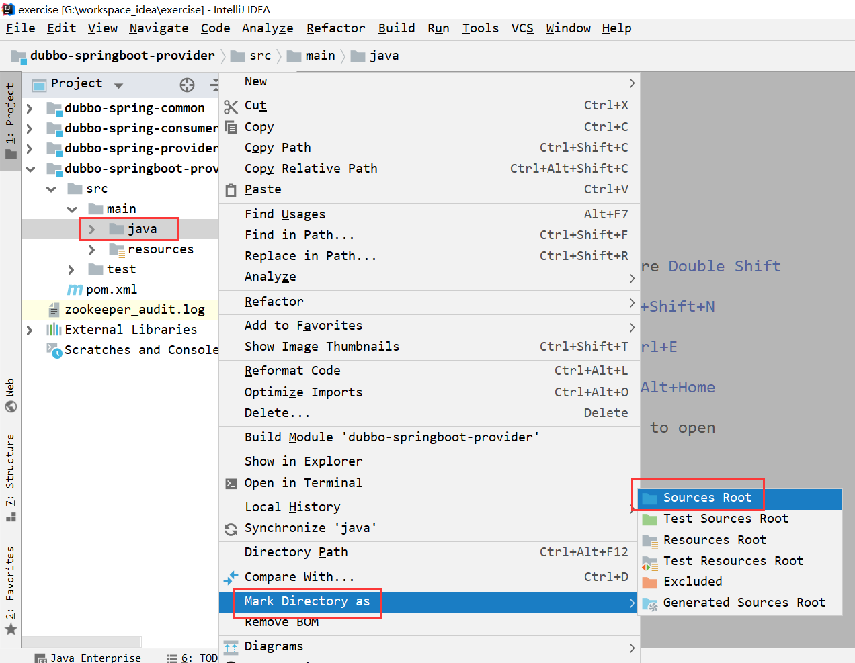
Task: Open the Project view dropdown arrow
Action: click(x=119, y=85)
